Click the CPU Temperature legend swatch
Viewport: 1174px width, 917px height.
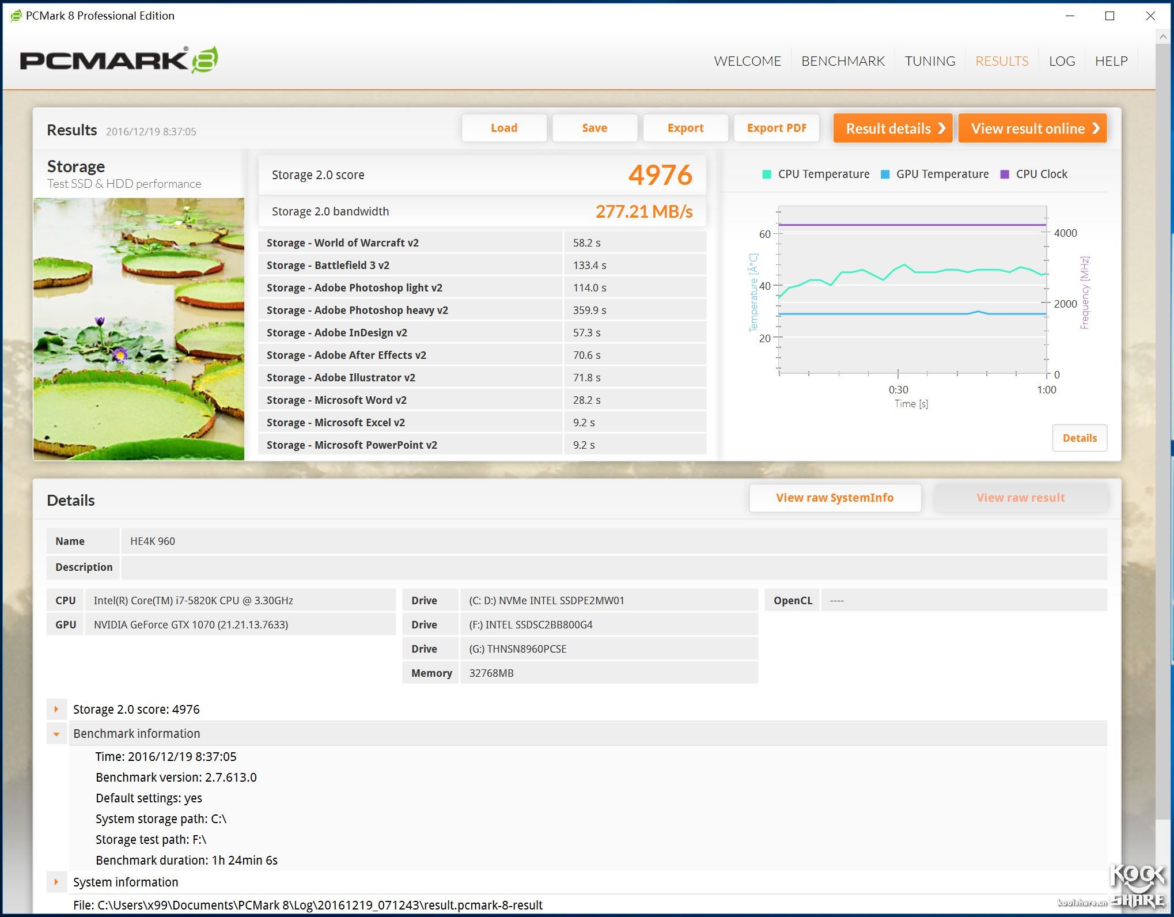766,175
